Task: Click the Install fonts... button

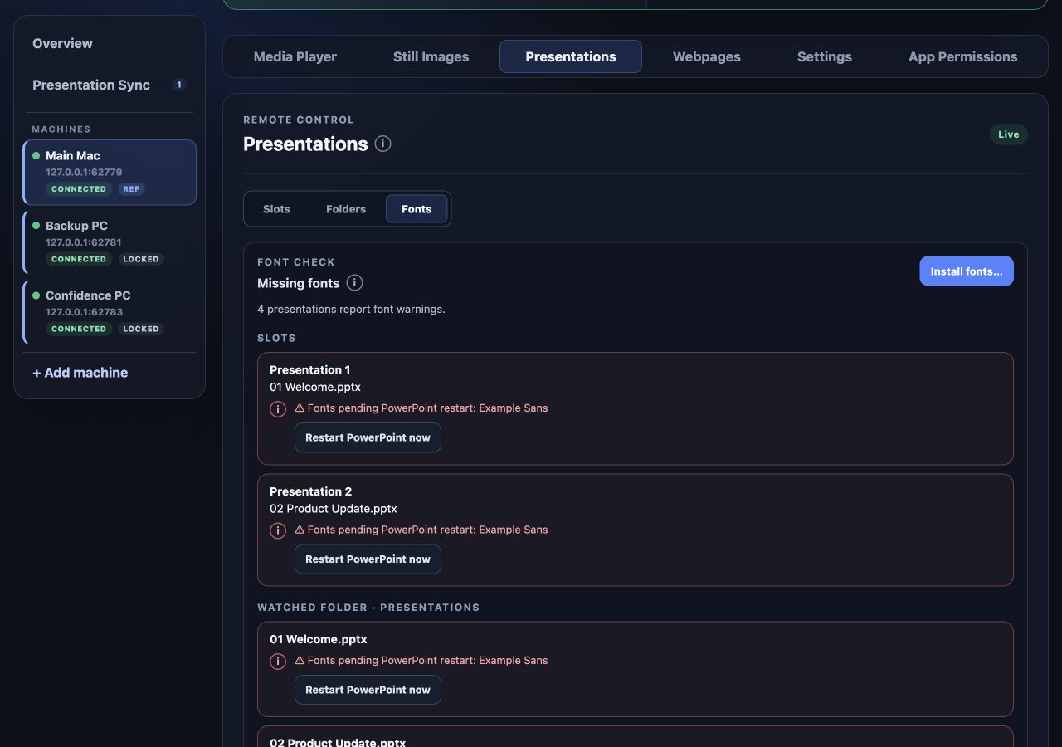Action: (967, 271)
